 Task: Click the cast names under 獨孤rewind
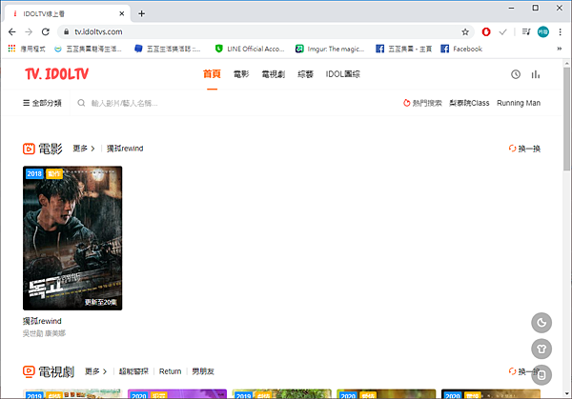tap(44, 333)
